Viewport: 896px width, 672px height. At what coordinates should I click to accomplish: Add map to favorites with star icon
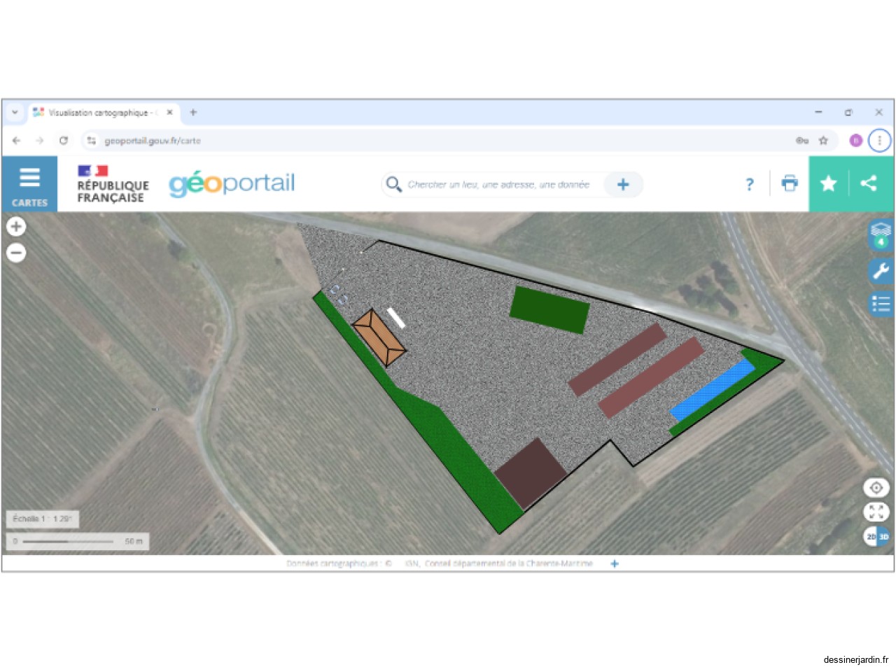click(829, 183)
